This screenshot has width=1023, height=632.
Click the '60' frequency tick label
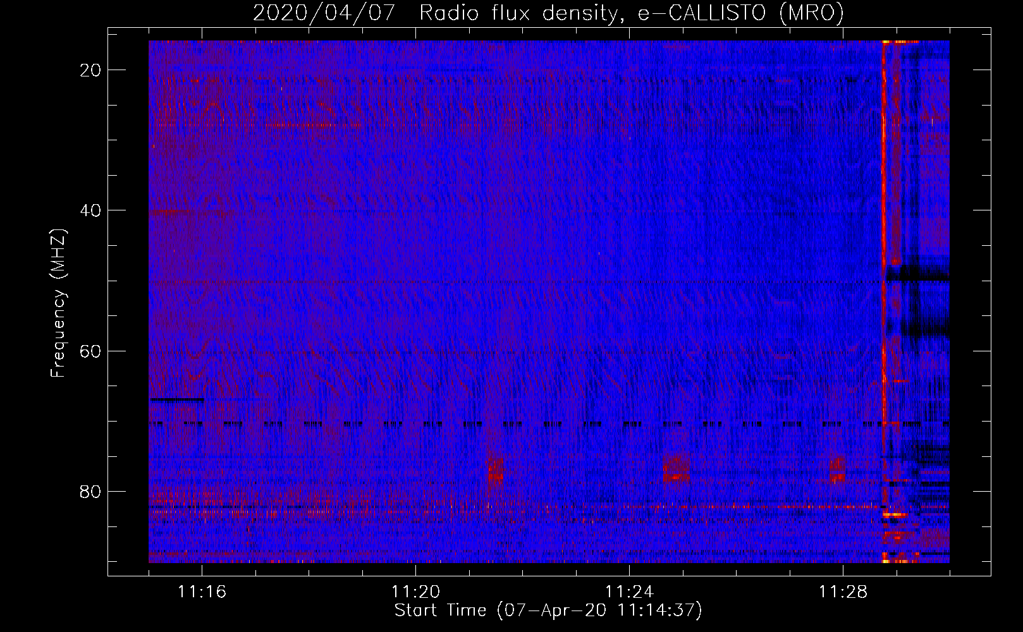[91, 351]
